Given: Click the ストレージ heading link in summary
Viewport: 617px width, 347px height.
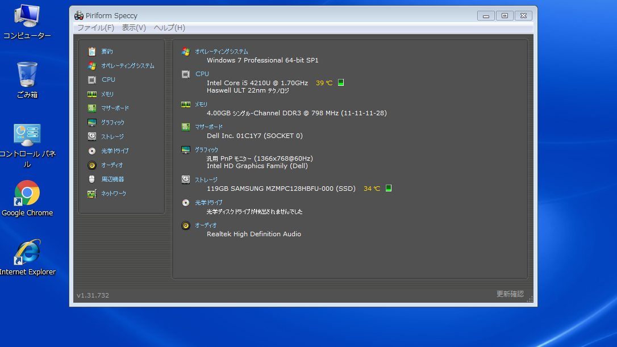Looking at the screenshot, I should tap(206, 180).
